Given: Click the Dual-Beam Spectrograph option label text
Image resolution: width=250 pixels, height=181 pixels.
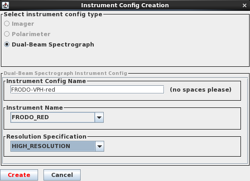Looking at the screenshot, I should coord(53,45).
